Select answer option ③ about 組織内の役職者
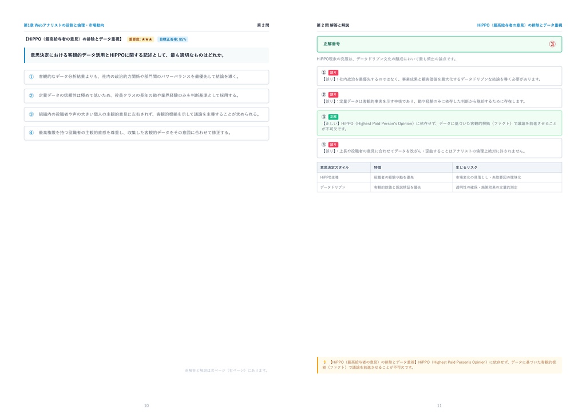586x414 pixels. point(146,114)
